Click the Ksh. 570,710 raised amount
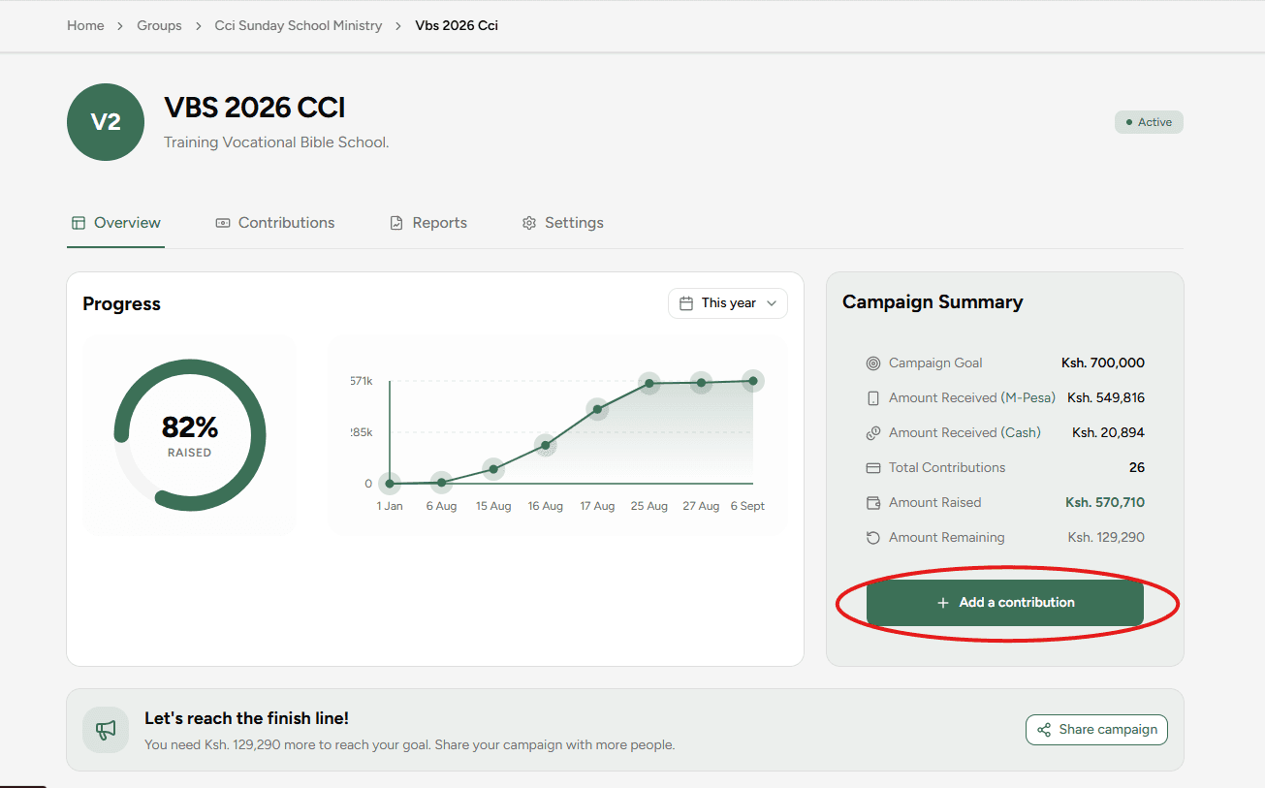Image resolution: width=1265 pixels, height=788 pixels. coord(1105,503)
